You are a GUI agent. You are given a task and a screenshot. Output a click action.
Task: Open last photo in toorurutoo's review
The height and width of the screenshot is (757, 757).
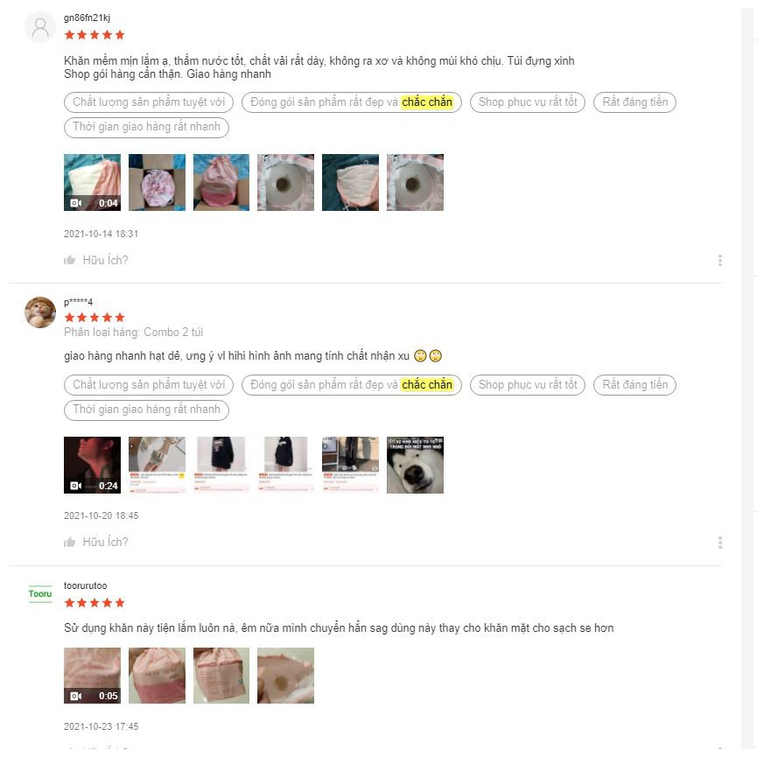click(286, 676)
